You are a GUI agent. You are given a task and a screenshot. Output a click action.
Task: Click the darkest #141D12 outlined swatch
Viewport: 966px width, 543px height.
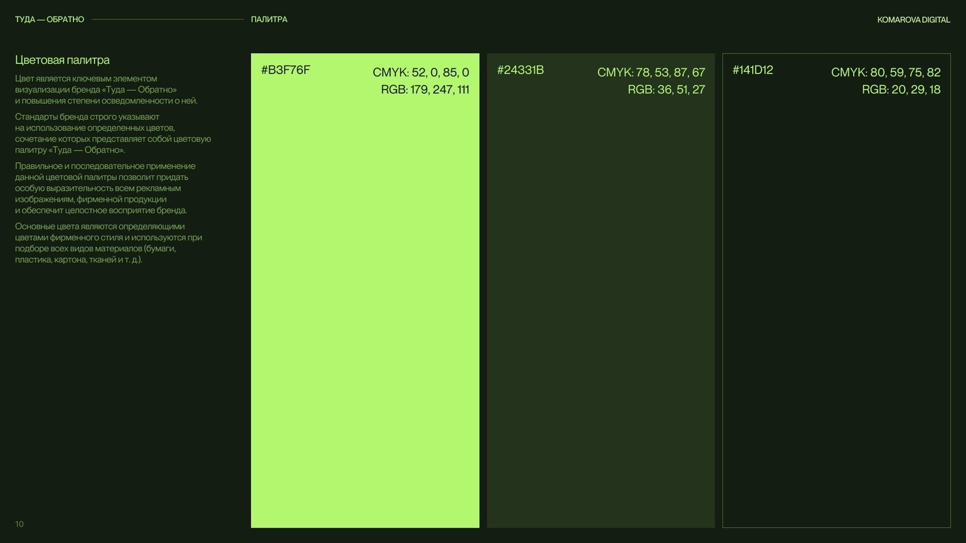pyautogui.click(x=837, y=290)
